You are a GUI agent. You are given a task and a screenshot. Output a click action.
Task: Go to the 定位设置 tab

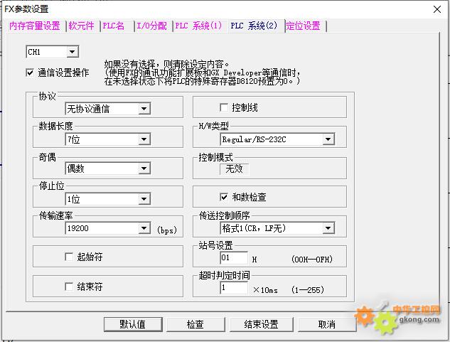304,26
